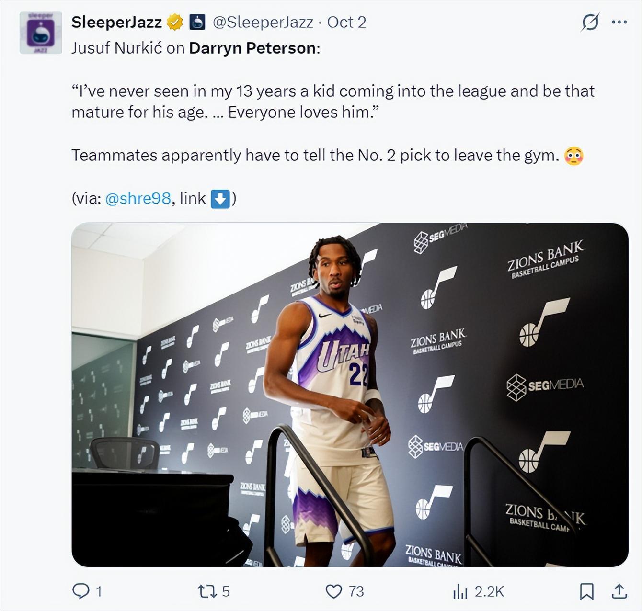Repost the tweet using the retweet icon
The height and width of the screenshot is (611, 642).
(x=207, y=591)
